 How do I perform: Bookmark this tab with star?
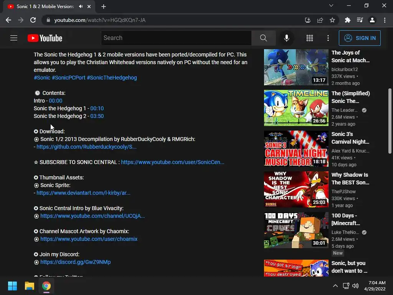[x=332, y=20]
